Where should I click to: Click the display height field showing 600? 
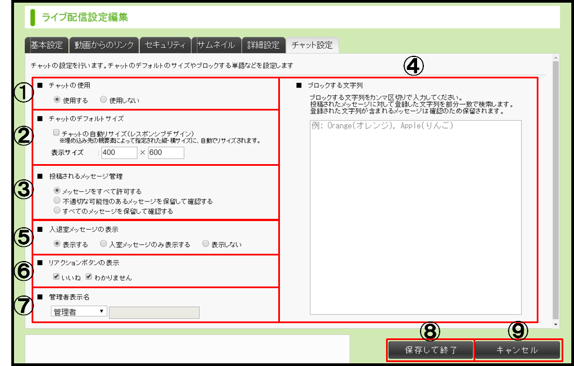click(166, 153)
